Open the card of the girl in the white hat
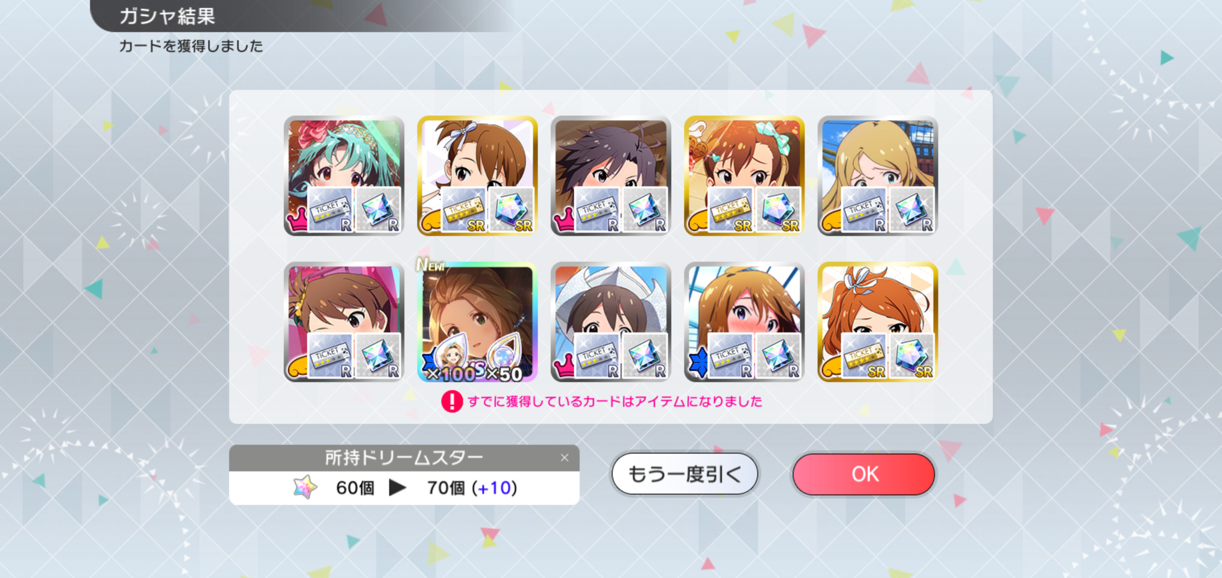 [611, 322]
